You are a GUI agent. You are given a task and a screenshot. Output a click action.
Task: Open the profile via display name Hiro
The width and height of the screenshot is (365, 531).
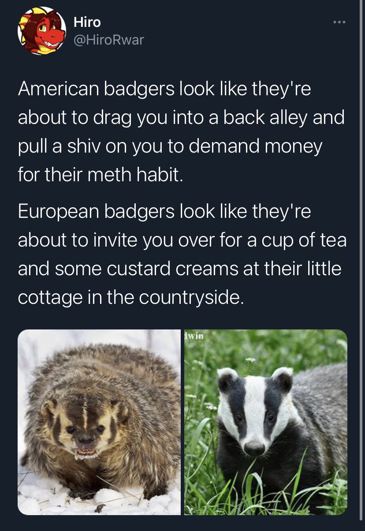(87, 22)
